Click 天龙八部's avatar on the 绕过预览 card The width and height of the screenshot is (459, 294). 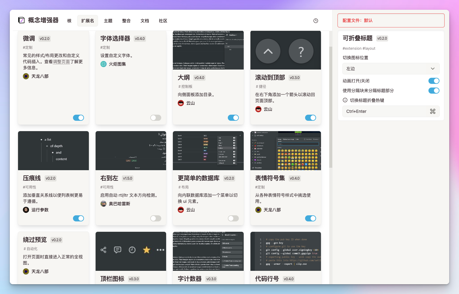(x=26, y=271)
